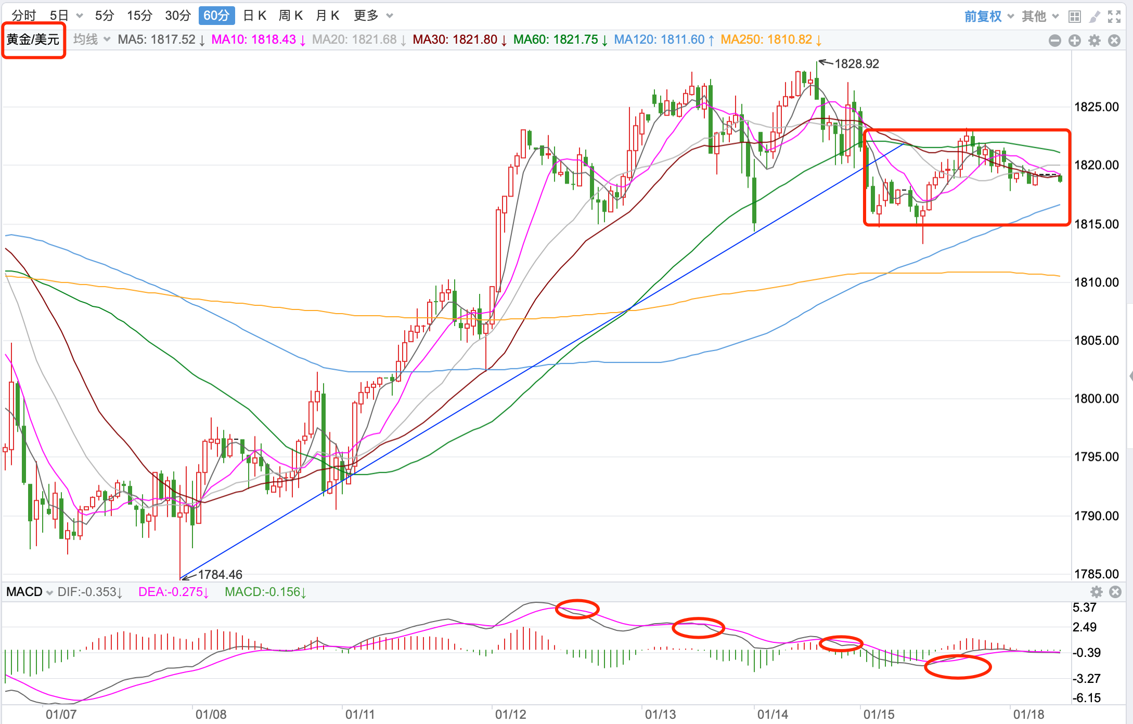The image size is (1133, 724).
Task: Select the 分时 intraday tab
Action: click(24, 16)
